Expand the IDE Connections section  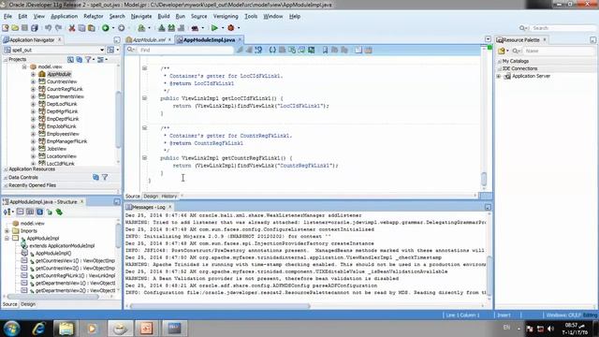[499, 68]
